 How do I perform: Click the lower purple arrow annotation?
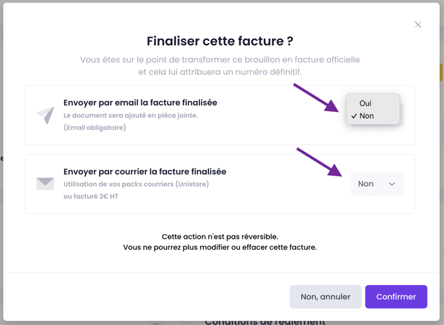(319, 162)
